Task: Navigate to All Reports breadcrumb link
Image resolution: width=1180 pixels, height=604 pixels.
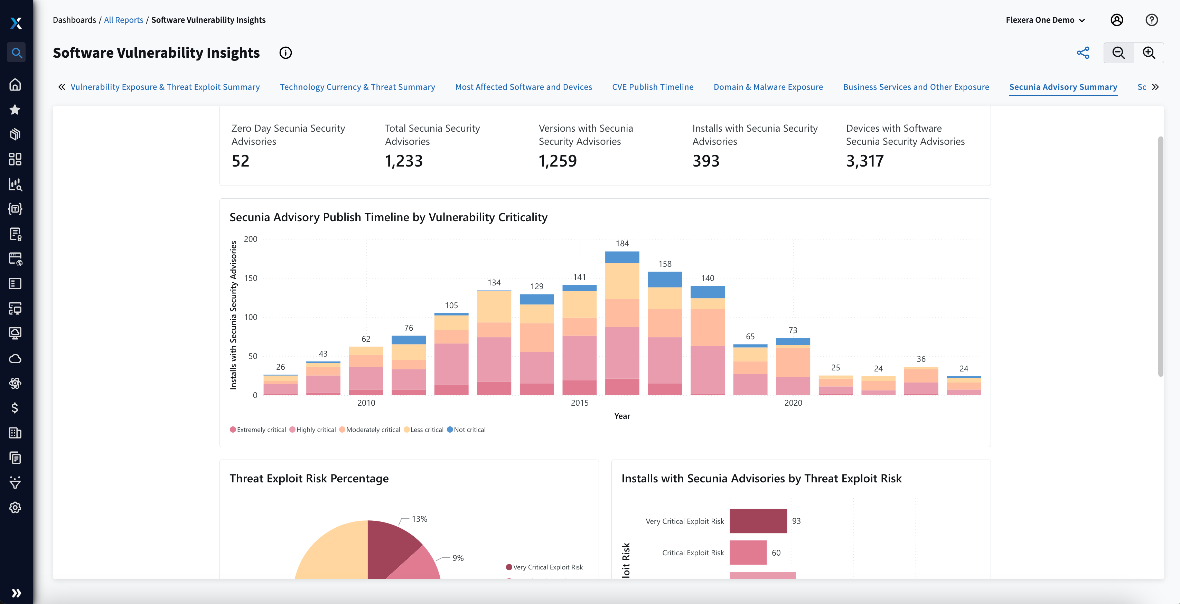Action: (123, 20)
